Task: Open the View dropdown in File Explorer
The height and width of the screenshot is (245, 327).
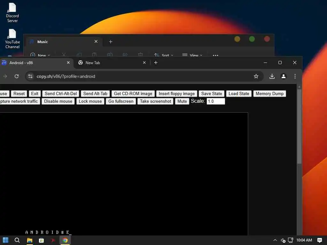Action: tap(192, 55)
